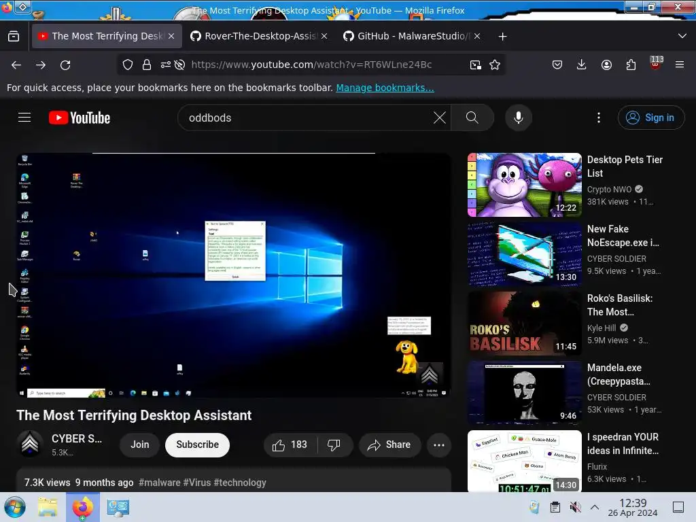The height and width of the screenshot is (522, 696).
Task: Click the Firefox taskbar icon
Action: pyautogui.click(x=82, y=507)
